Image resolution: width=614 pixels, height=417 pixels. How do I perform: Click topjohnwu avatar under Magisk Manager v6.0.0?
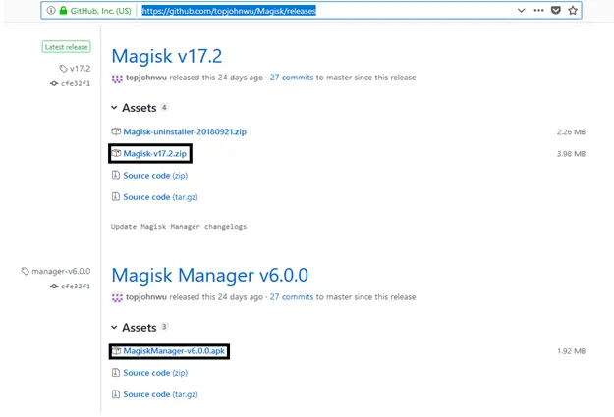click(x=117, y=297)
